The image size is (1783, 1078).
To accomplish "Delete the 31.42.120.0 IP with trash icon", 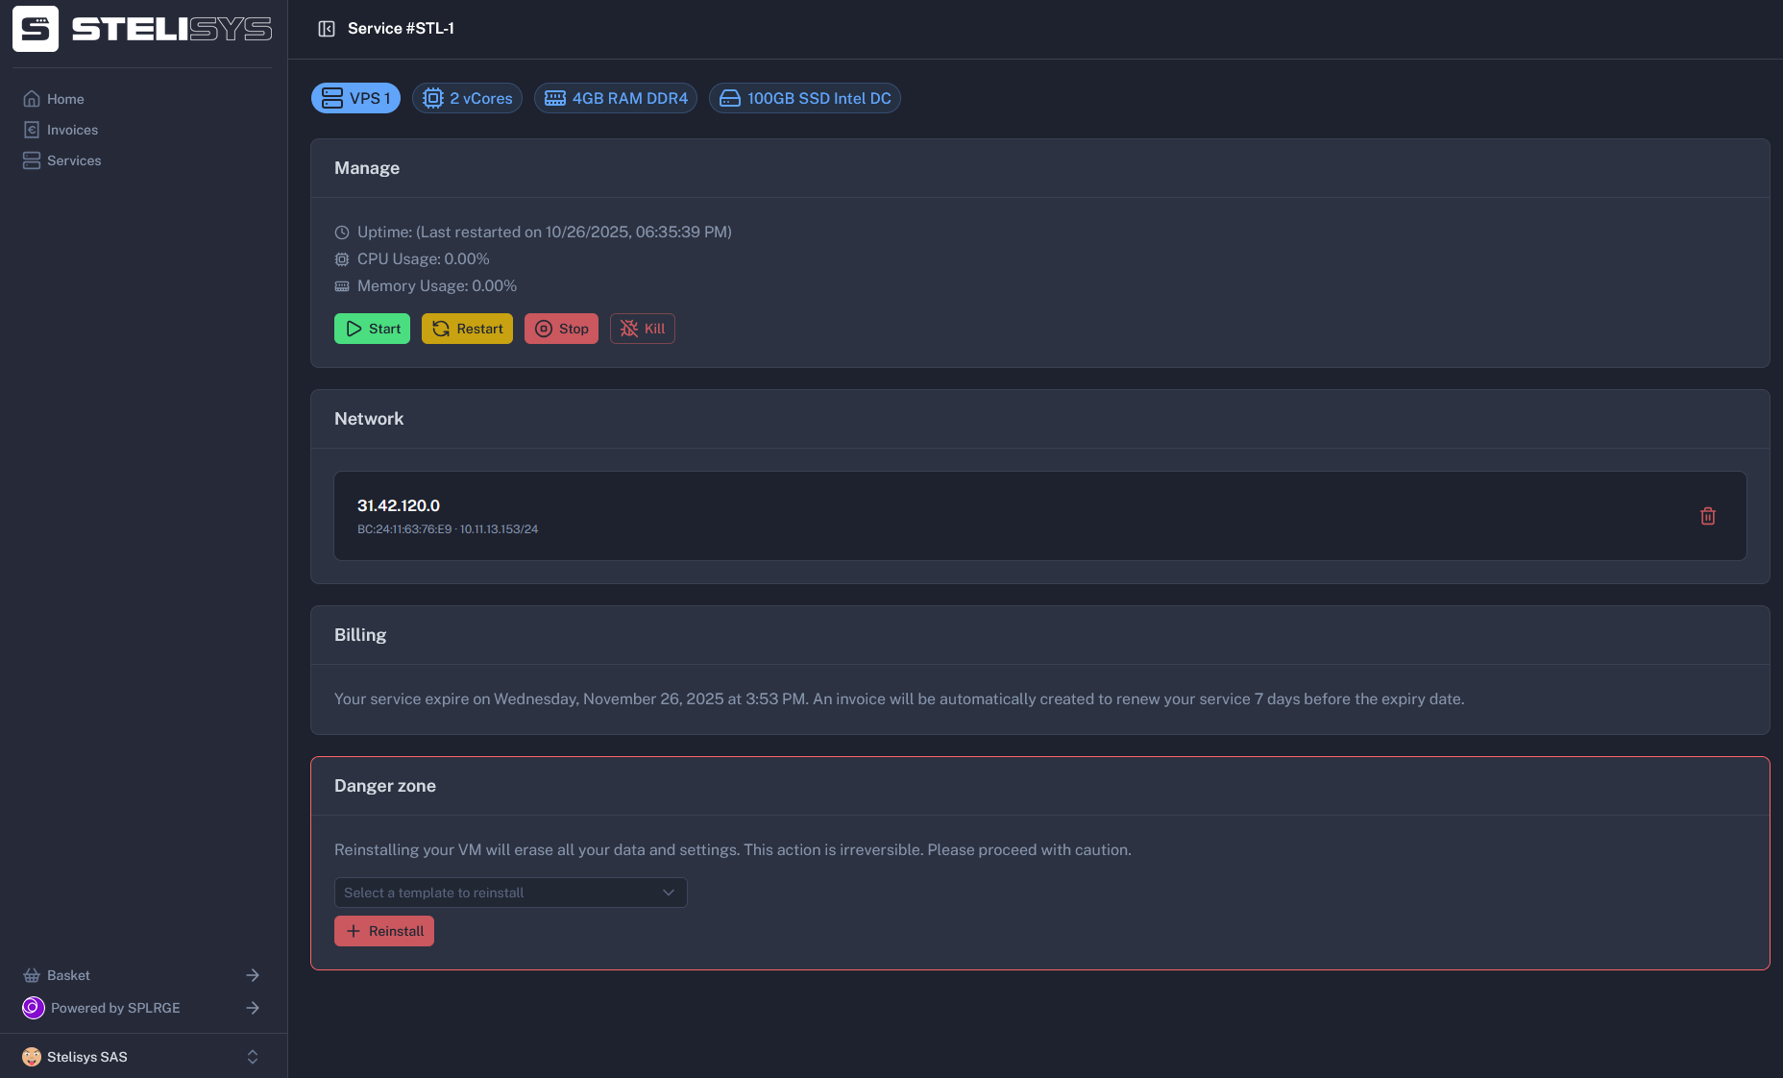I will pyautogui.click(x=1707, y=516).
